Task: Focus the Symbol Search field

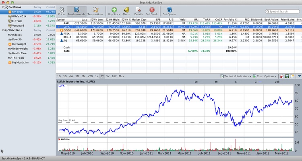Action: [282, 12]
